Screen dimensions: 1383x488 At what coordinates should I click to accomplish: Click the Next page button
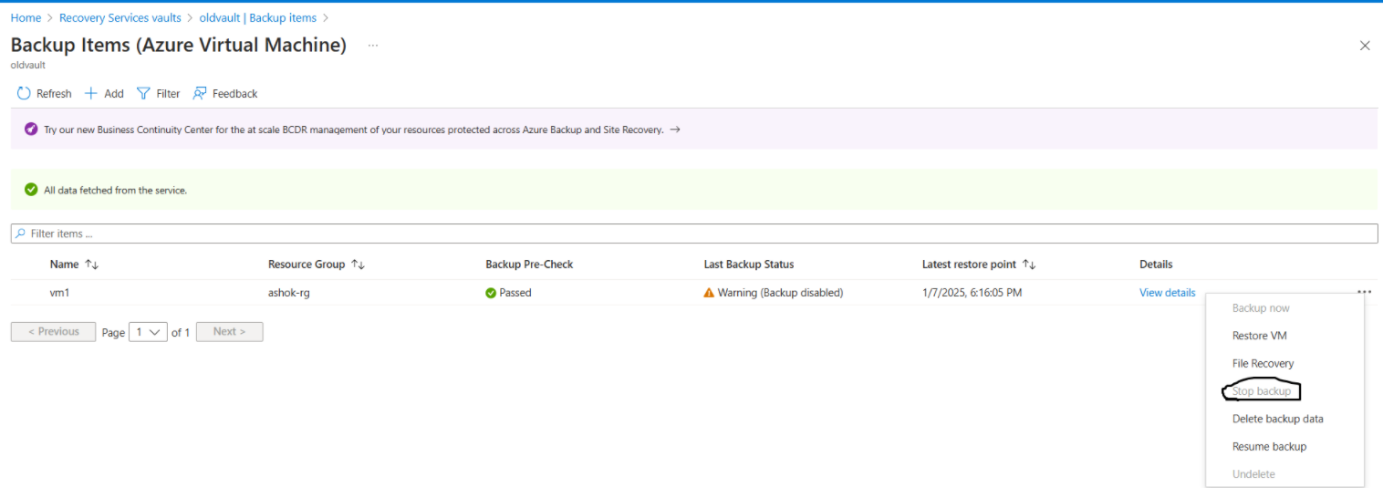click(230, 332)
